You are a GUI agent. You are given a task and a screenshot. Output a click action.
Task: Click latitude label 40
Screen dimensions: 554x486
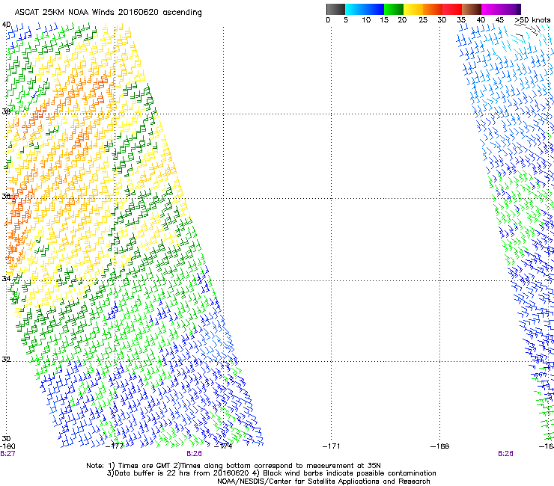[x=6, y=25]
